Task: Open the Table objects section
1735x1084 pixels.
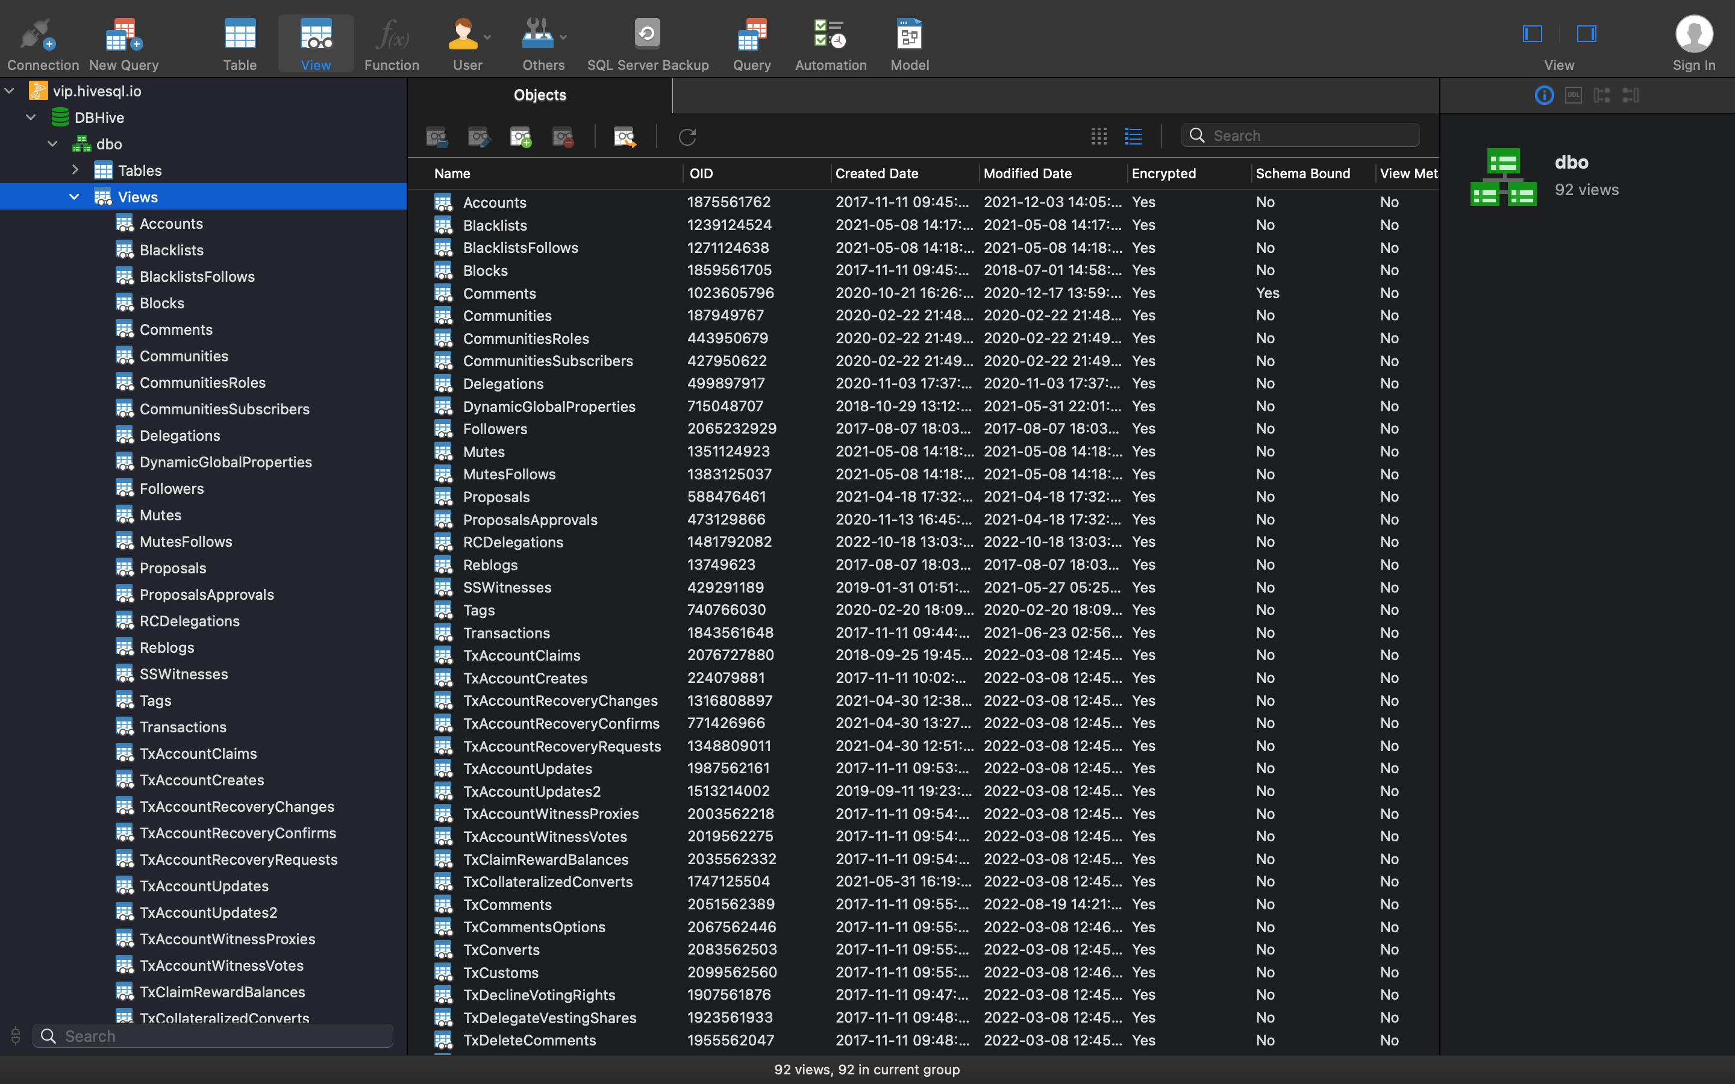Action: [239, 44]
